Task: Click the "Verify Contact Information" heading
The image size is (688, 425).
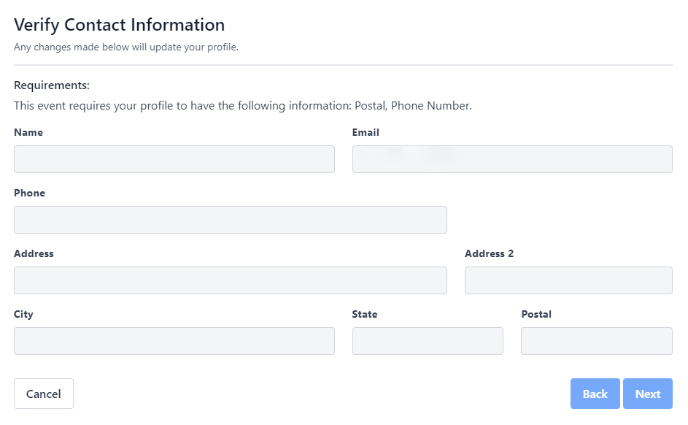Action: (119, 25)
